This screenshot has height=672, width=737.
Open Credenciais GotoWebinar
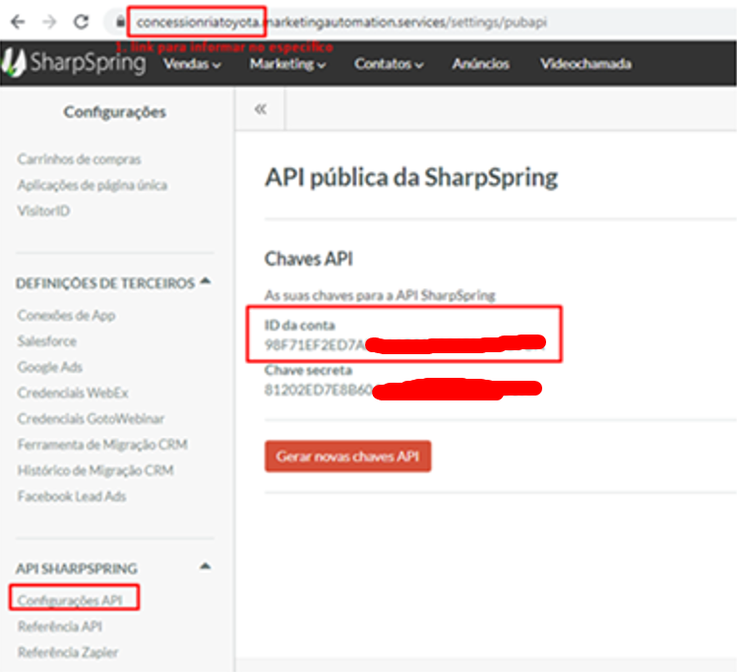click(91, 418)
